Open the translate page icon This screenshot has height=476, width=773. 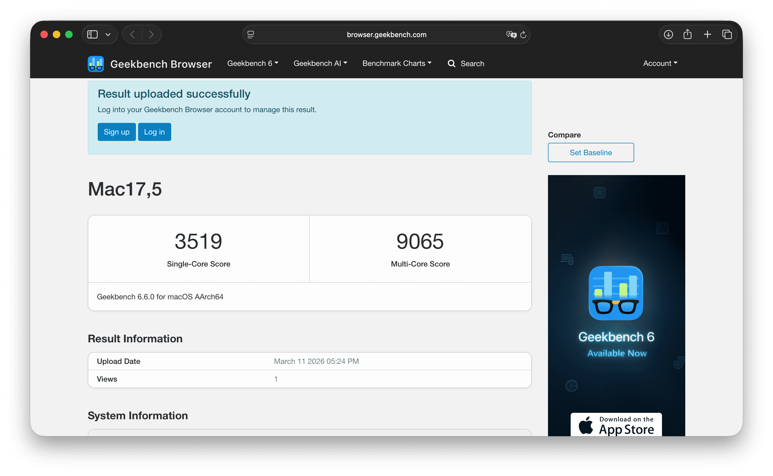(511, 35)
